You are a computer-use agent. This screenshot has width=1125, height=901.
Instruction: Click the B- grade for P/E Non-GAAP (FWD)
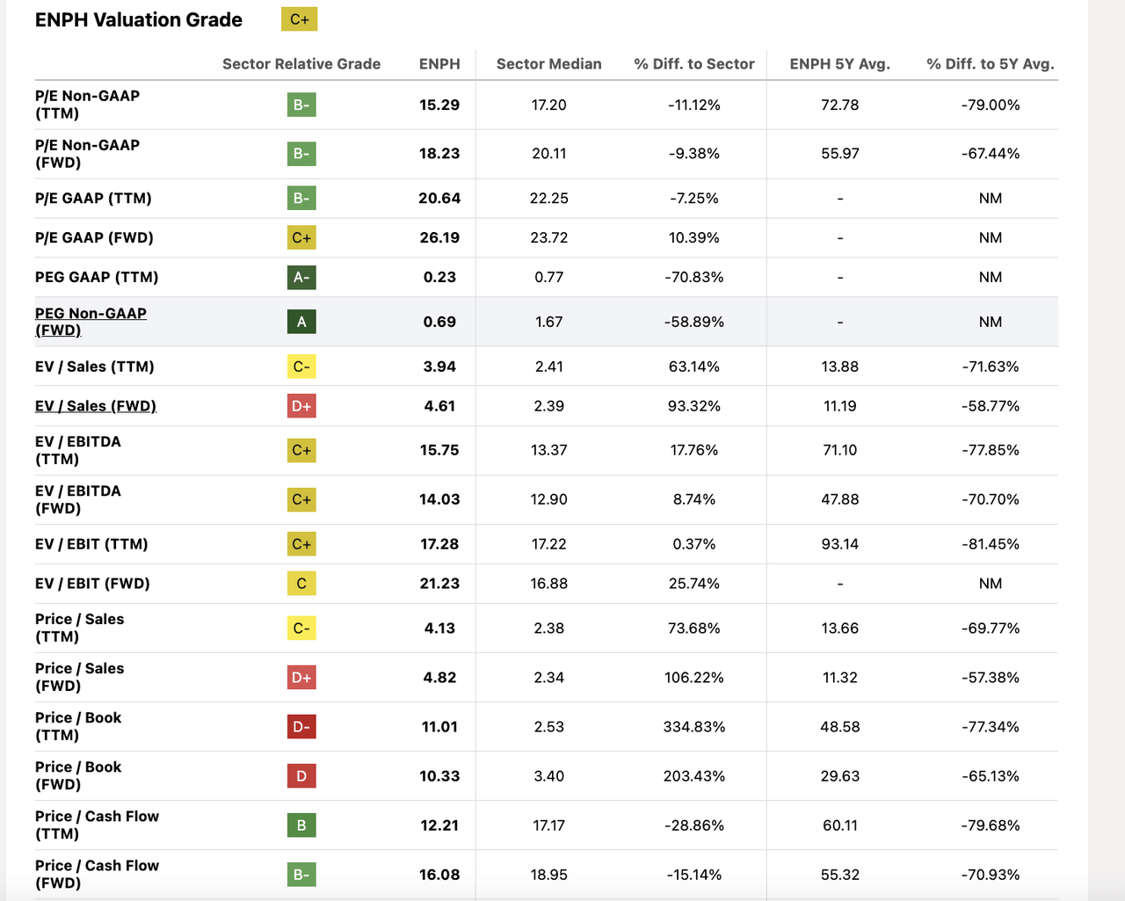(x=301, y=154)
